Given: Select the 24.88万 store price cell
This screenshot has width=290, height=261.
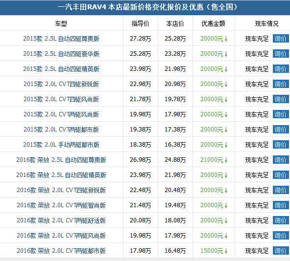Looking at the screenshot, I should point(175,160).
